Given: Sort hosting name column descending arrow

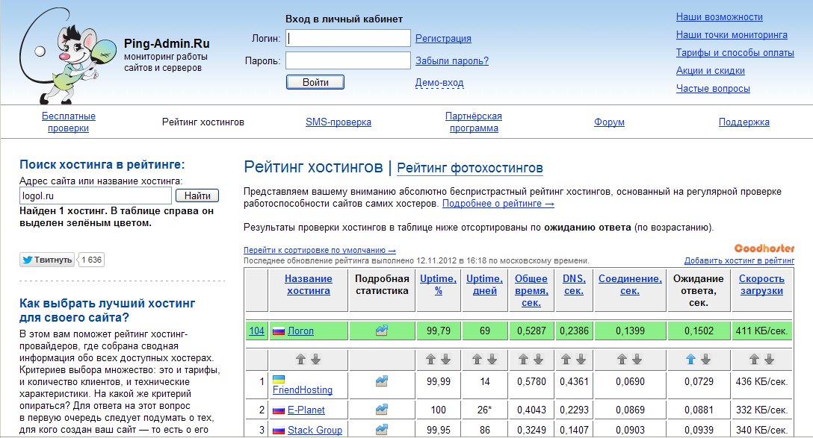Looking at the screenshot, I should tap(315, 359).
